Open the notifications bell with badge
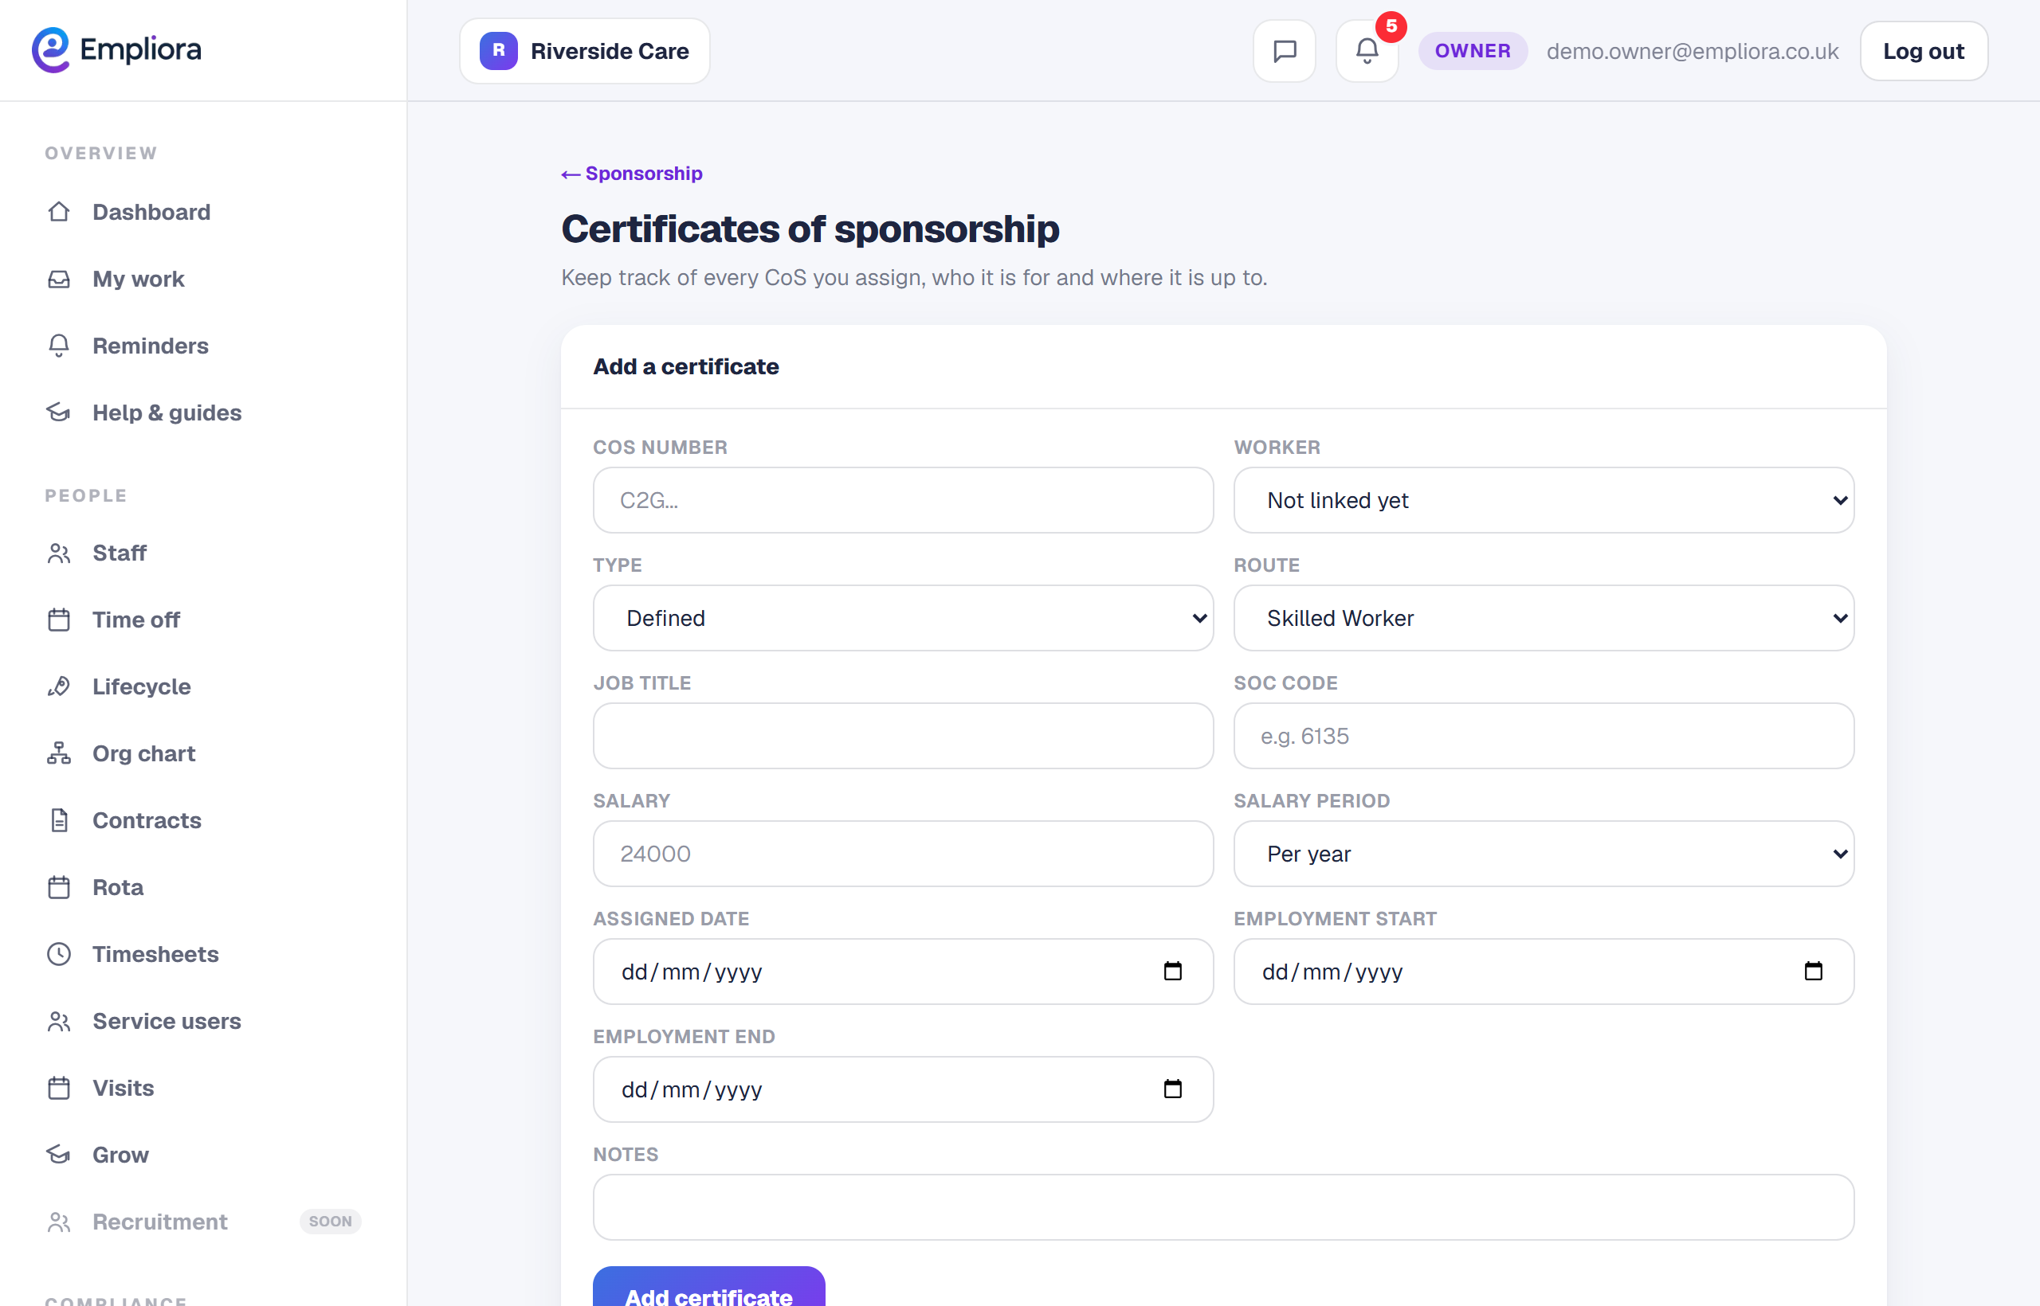Image resolution: width=2040 pixels, height=1306 pixels. [1367, 51]
